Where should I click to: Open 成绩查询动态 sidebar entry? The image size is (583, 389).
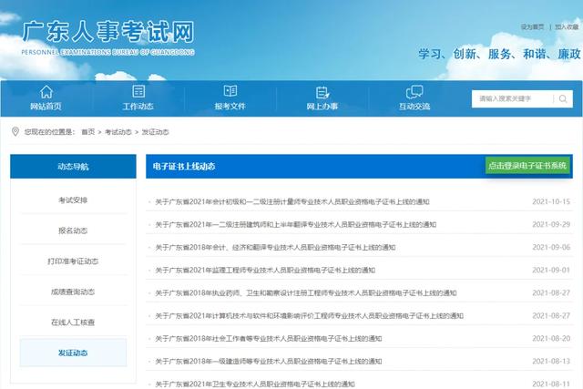[73, 292]
